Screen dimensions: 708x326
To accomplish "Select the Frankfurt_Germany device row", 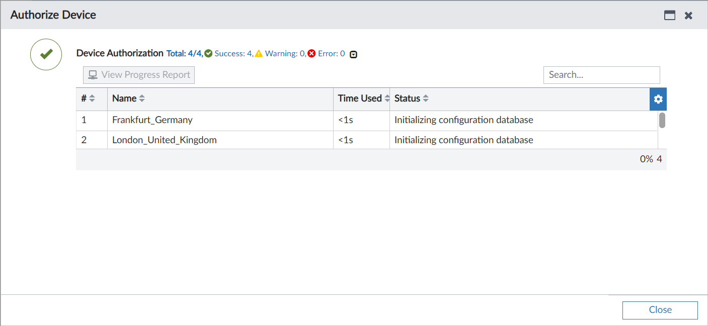I will coord(152,120).
